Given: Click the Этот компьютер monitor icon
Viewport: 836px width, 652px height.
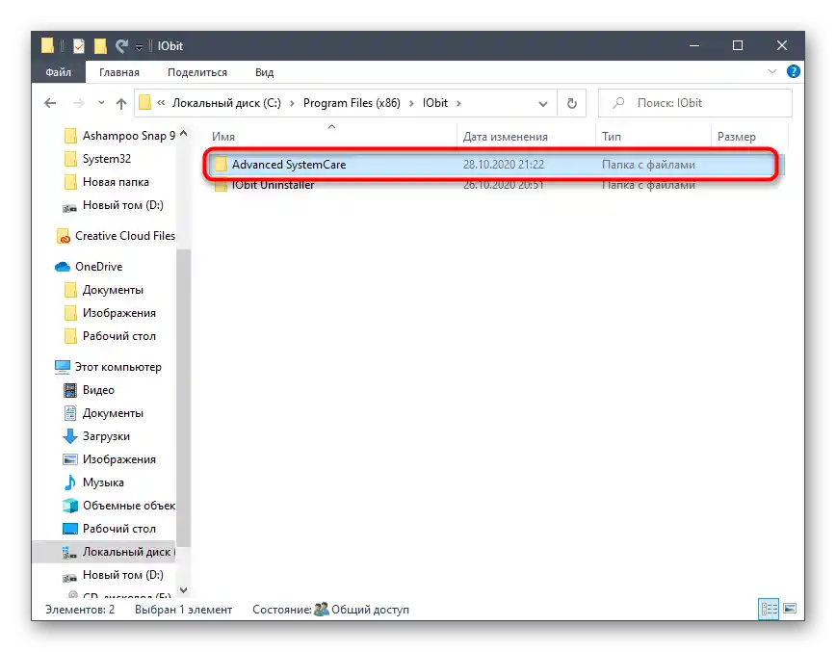Looking at the screenshot, I should pyautogui.click(x=63, y=367).
